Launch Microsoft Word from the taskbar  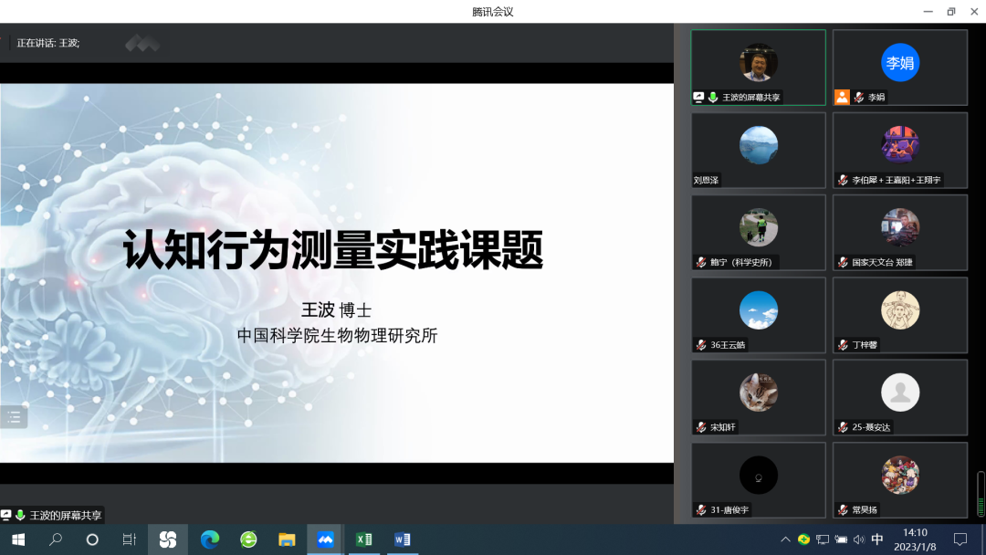[x=402, y=539]
